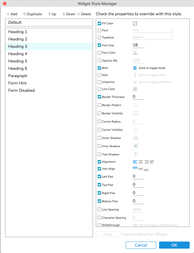Delete the selected style
The width and height of the screenshot is (194, 253).
click(x=84, y=14)
